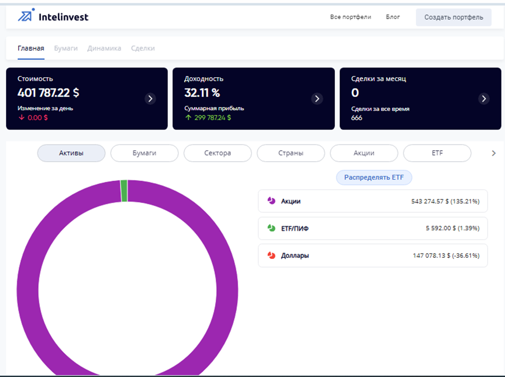Switch chart to Страны grouping

(290, 153)
